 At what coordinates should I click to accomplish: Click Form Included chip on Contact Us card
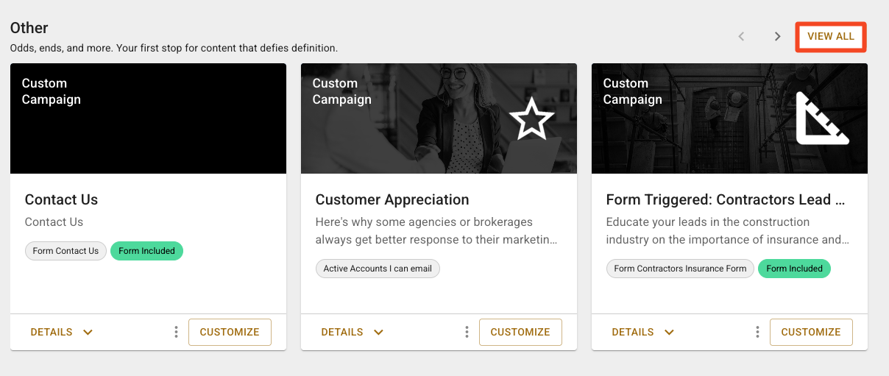click(x=146, y=251)
